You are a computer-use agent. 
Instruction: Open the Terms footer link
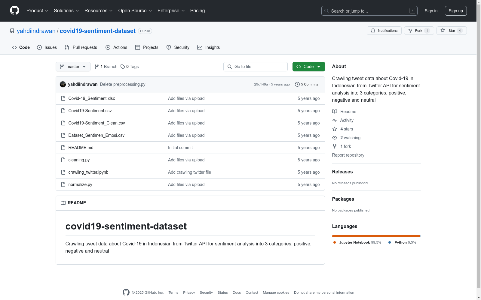pos(173,292)
